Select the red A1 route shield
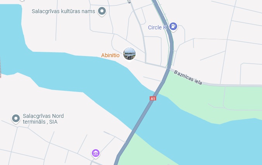 point(153,99)
